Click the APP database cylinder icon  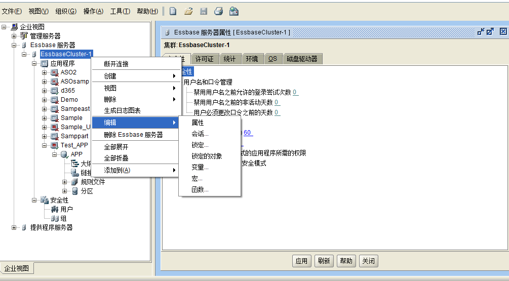65,154
